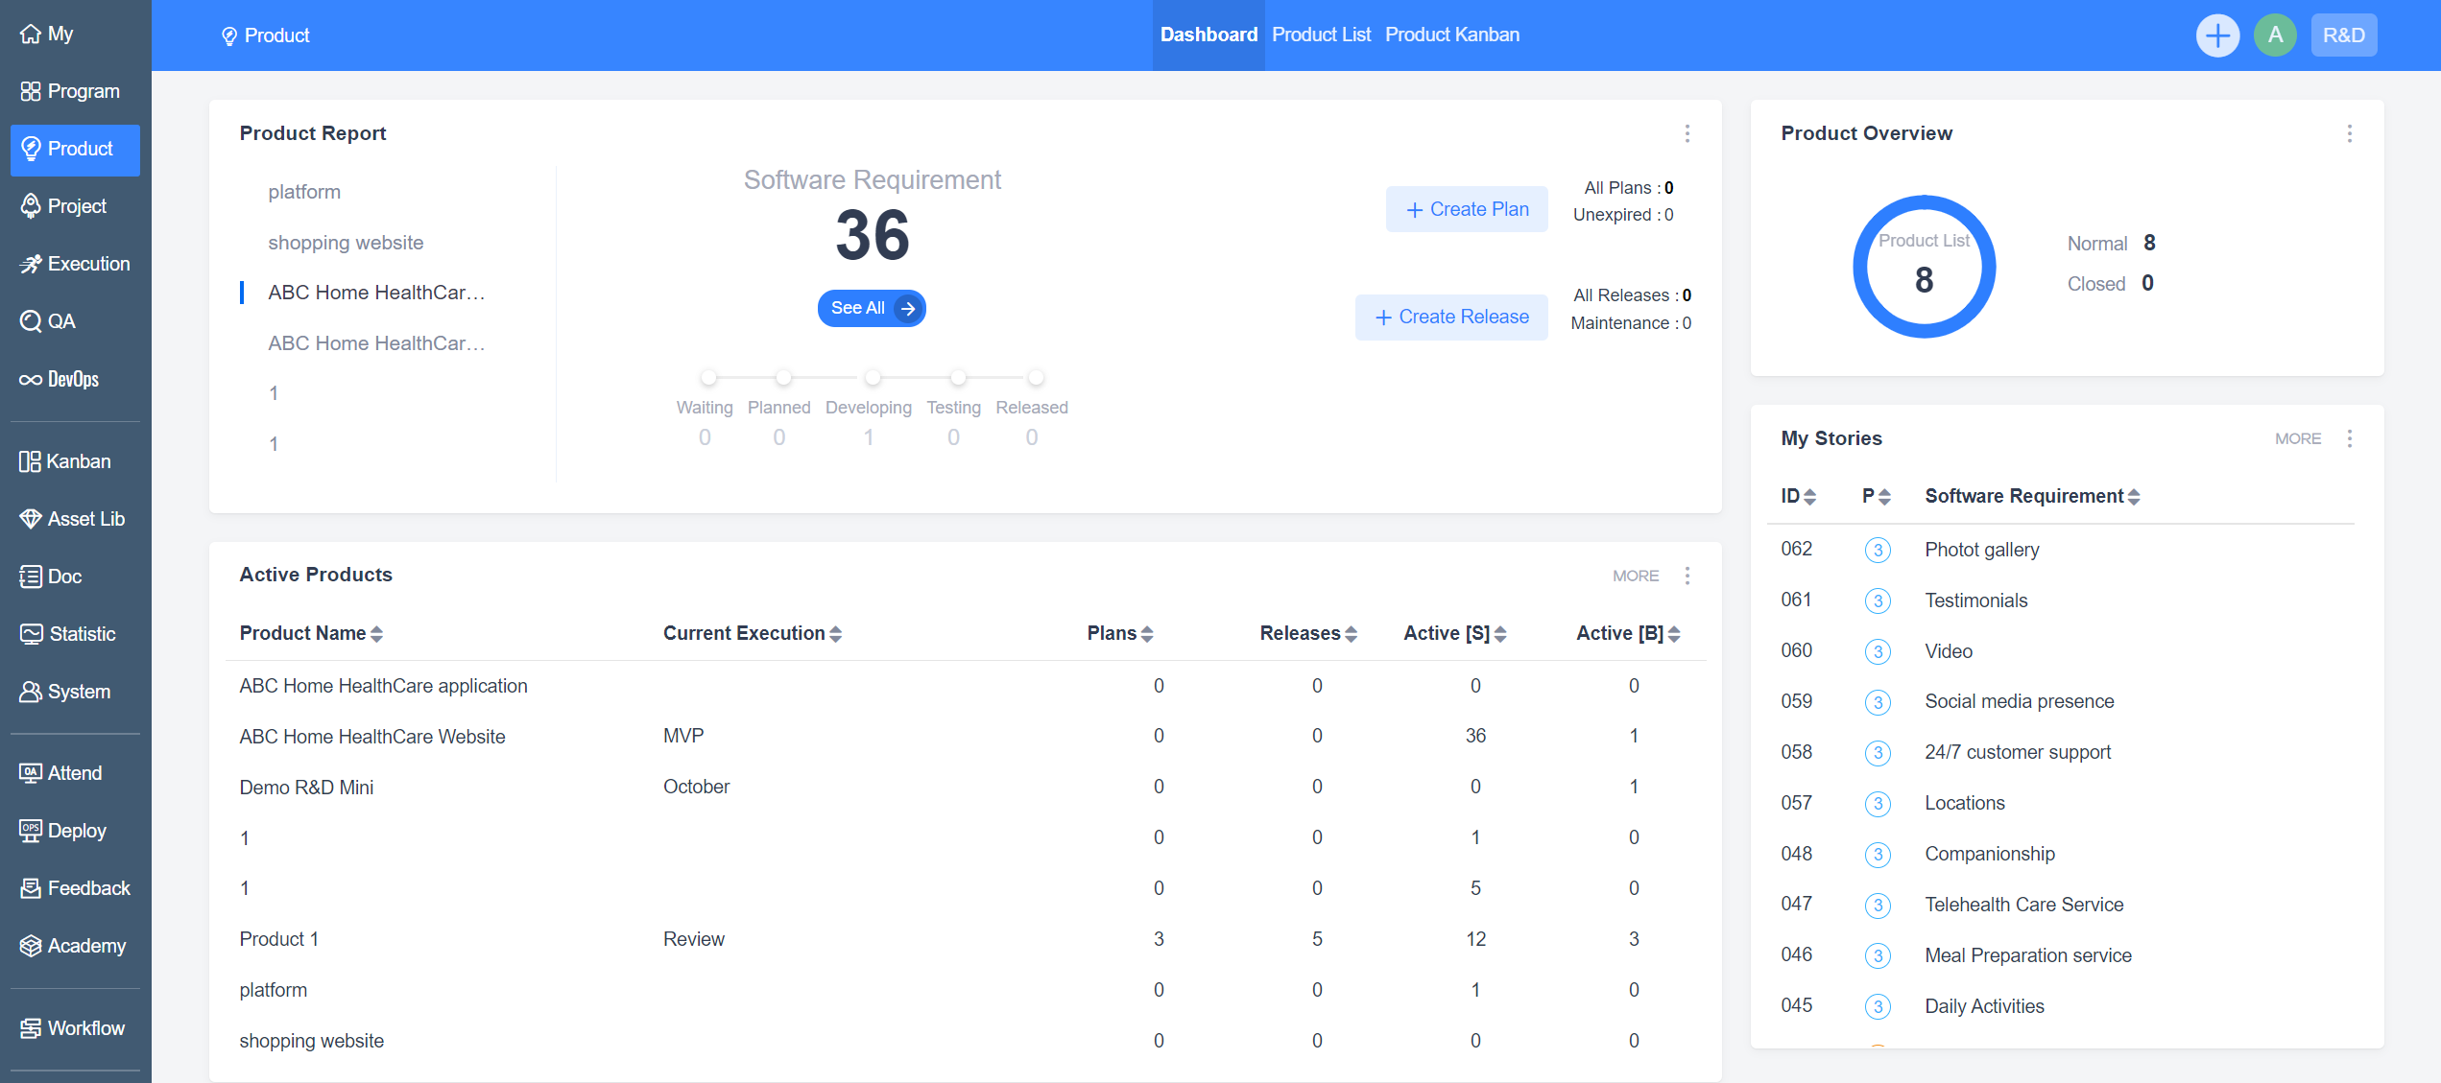Click the plus quick-create icon in header
Viewport: 2441px width, 1083px height.
[2217, 35]
